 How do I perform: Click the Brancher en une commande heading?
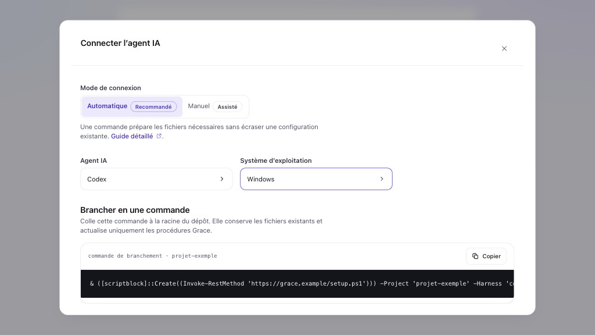[135, 210]
